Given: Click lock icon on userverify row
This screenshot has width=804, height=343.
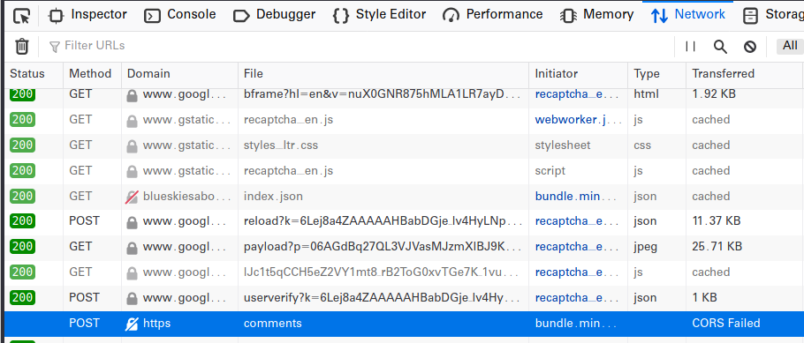Looking at the screenshot, I should pyautogui.click(x=132, y=298).
